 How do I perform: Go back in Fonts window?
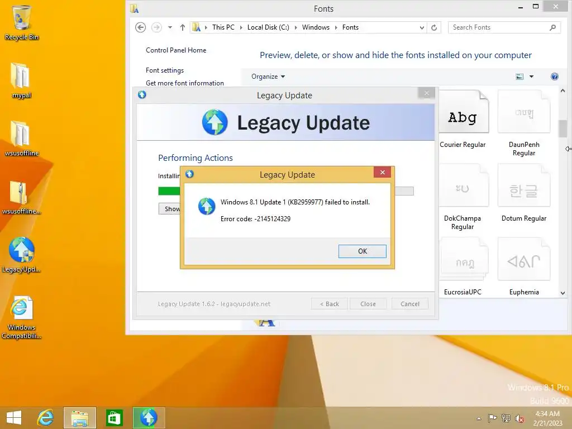[x=140, y=27]
